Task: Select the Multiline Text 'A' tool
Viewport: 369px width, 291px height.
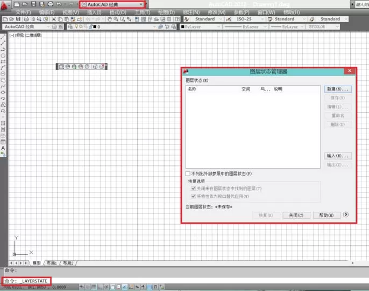Action: 3,148
